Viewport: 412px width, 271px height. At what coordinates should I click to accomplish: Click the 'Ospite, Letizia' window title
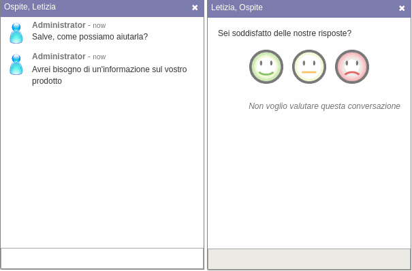(30, 7)
